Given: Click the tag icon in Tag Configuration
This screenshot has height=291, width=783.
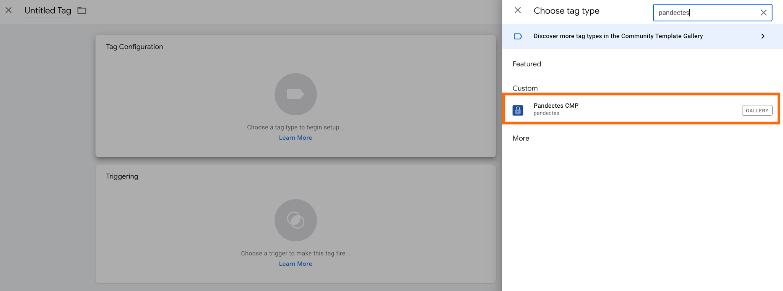Looking at the screenshot, I should [296, 94].
